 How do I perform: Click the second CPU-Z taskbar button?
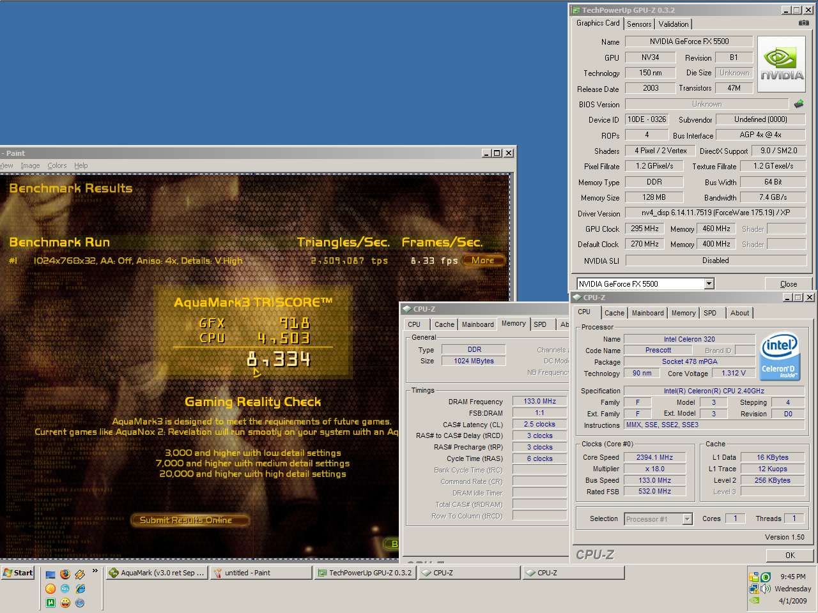tap(573, 573)
